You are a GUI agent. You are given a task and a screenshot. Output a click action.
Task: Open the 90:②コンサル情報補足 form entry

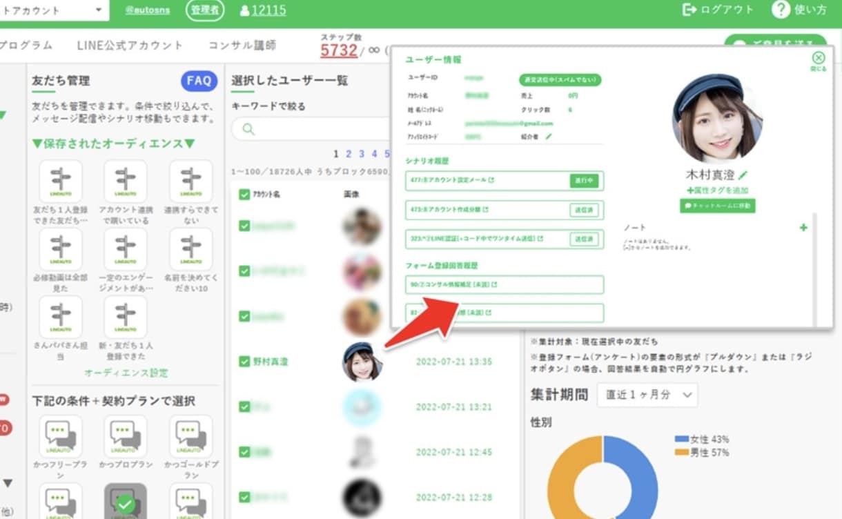[505, 284]
